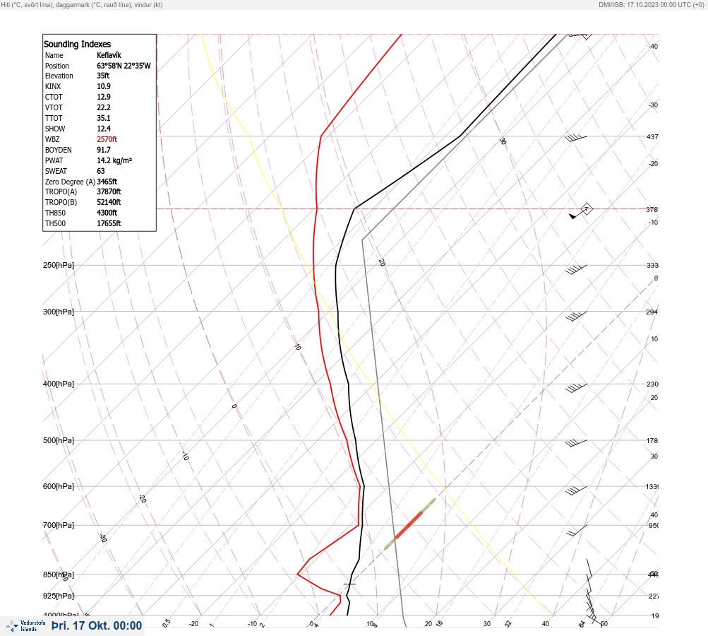Screen dimensions: 708x636
Task: Click the 600[hPa] pressure label
Action: point(59,486)
